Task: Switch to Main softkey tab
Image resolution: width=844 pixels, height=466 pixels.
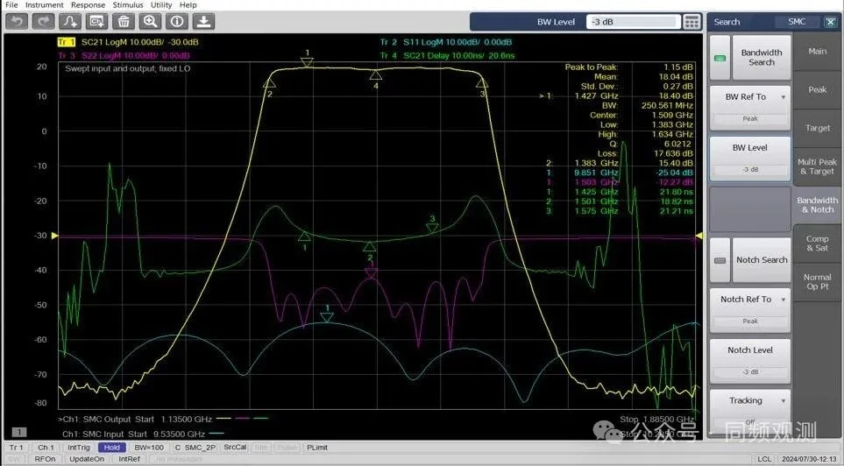Action: [x=817, y=51]
